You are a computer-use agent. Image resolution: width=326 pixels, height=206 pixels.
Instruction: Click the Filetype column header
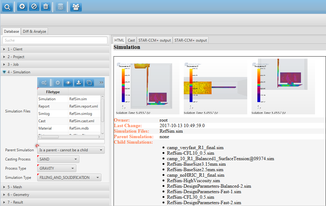(x=53, y=92)
